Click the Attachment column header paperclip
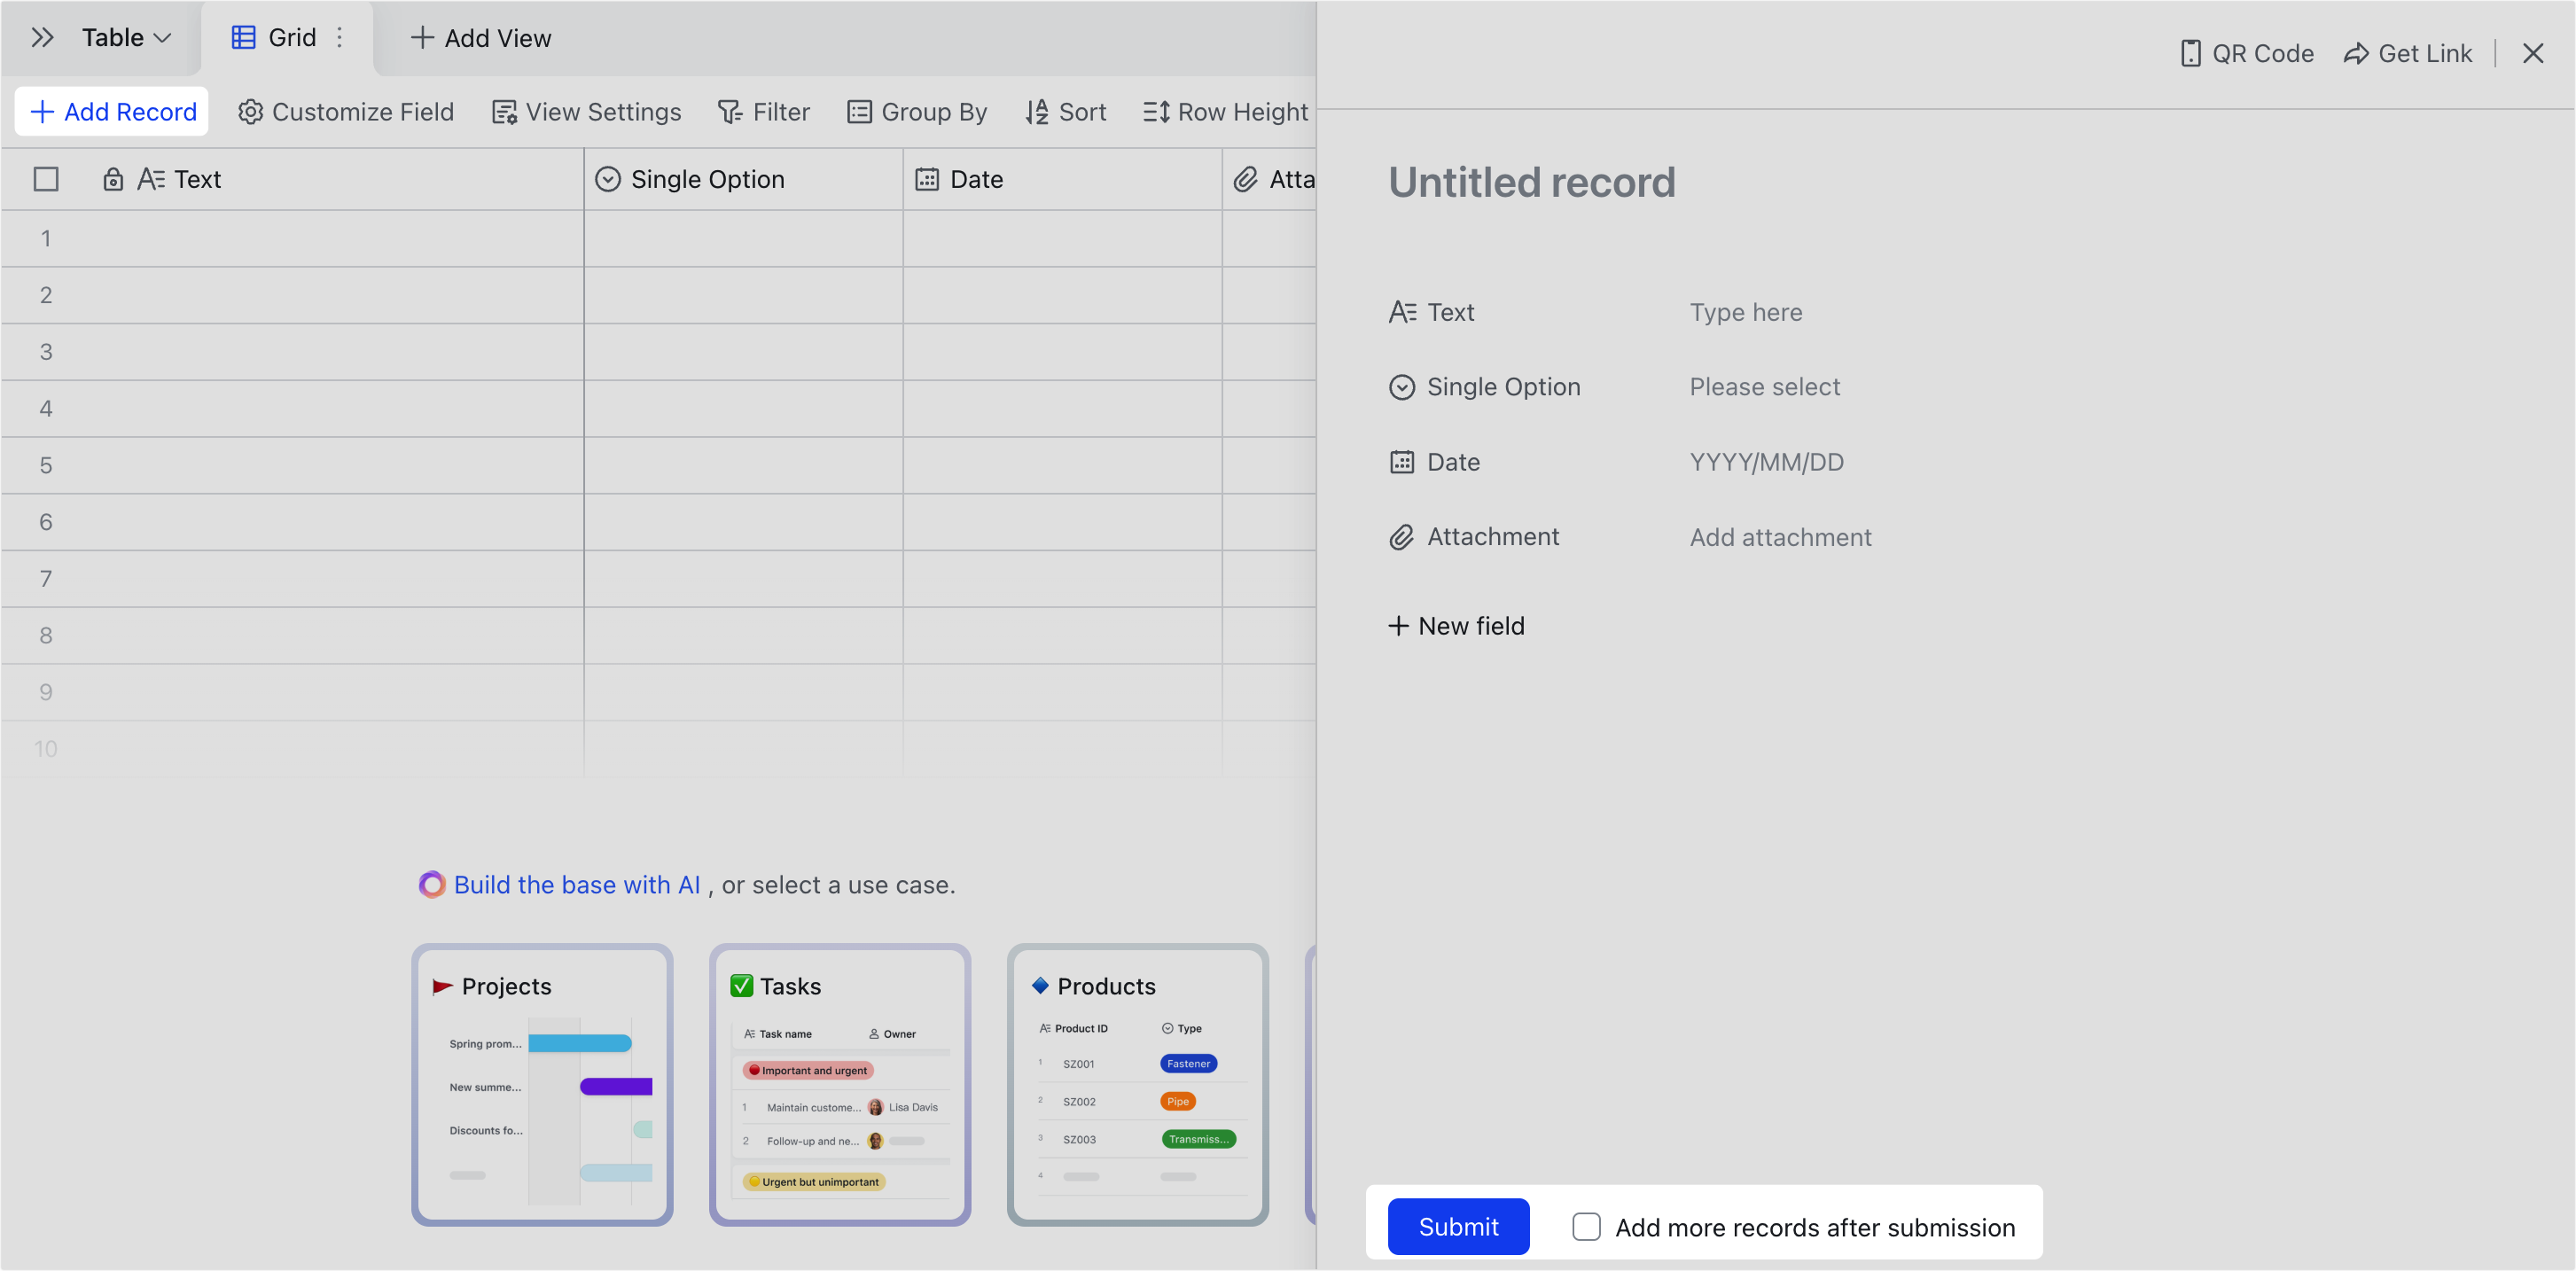 coord(1245,179)
